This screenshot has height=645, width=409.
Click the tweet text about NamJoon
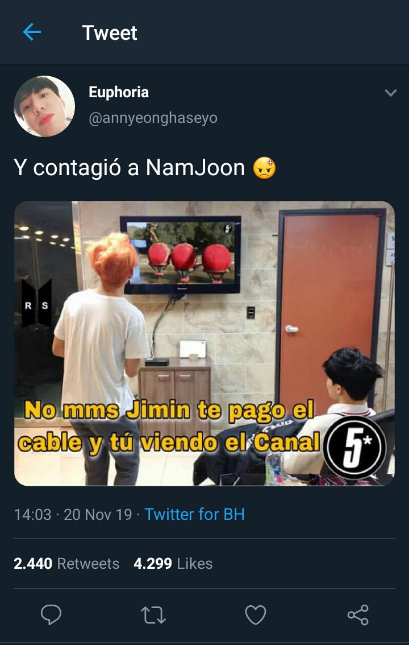[130, 168]
